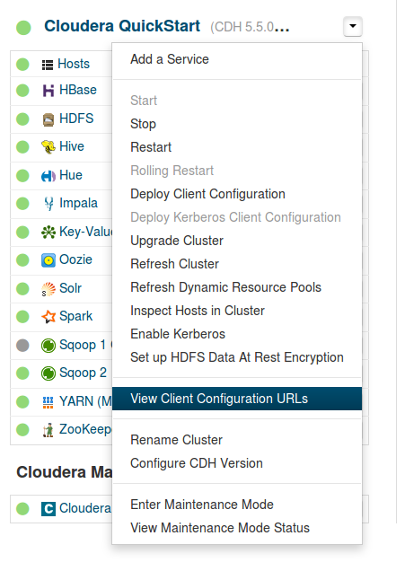Click the HDFS service icon
405x571 pixels.
(48, 119)
